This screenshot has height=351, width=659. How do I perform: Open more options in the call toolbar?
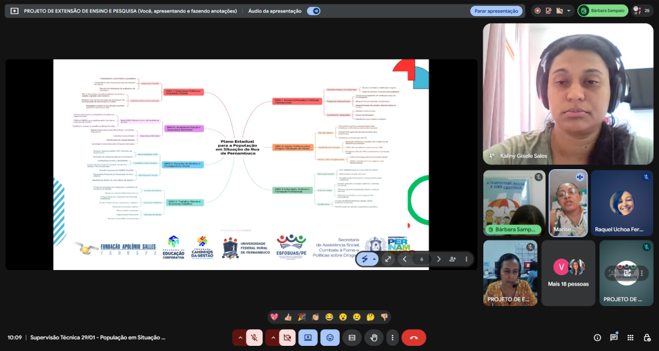[392, 337]
